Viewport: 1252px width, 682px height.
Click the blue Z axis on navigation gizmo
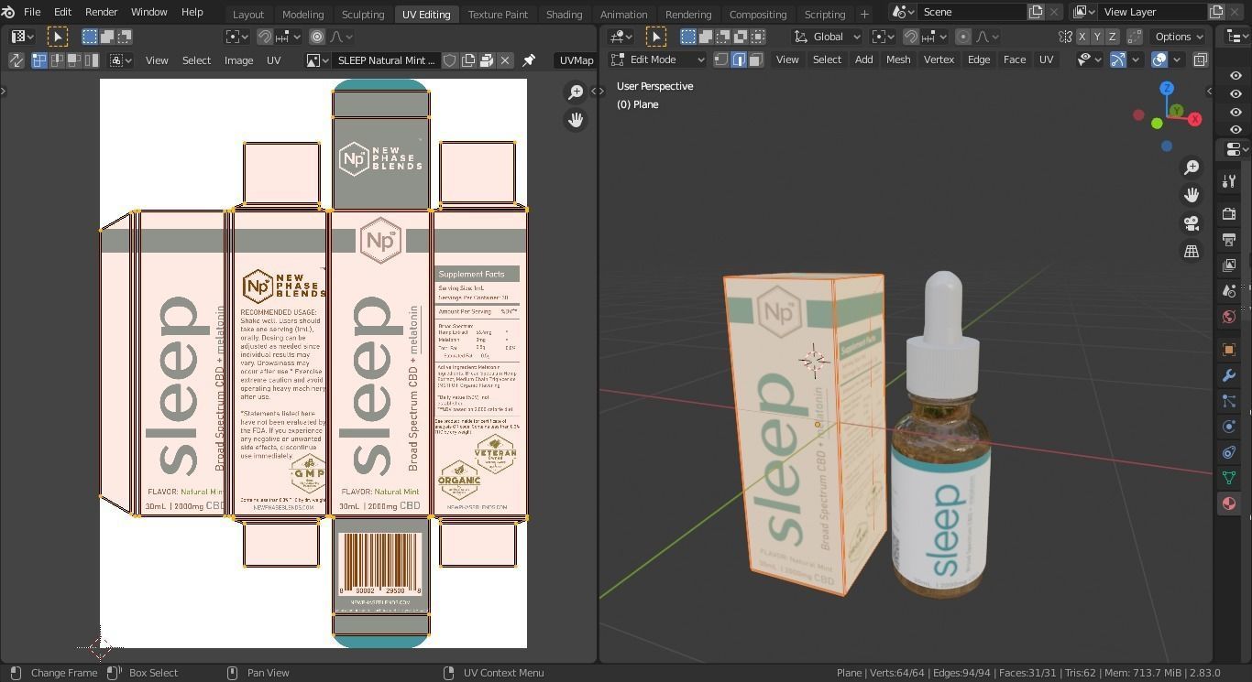coord(1167,88)
